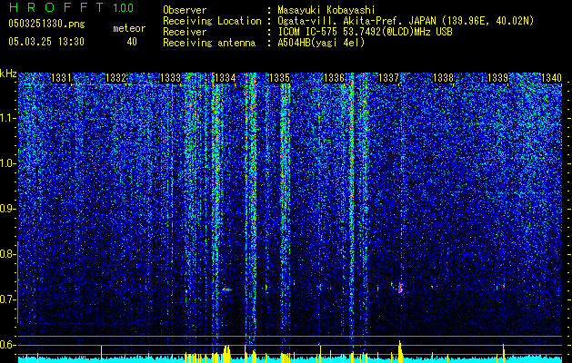Click the 1336 time marker

(334, 78)
